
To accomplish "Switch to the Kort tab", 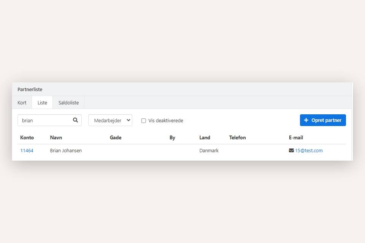I will pyautogui.click(x=22, y=103).
